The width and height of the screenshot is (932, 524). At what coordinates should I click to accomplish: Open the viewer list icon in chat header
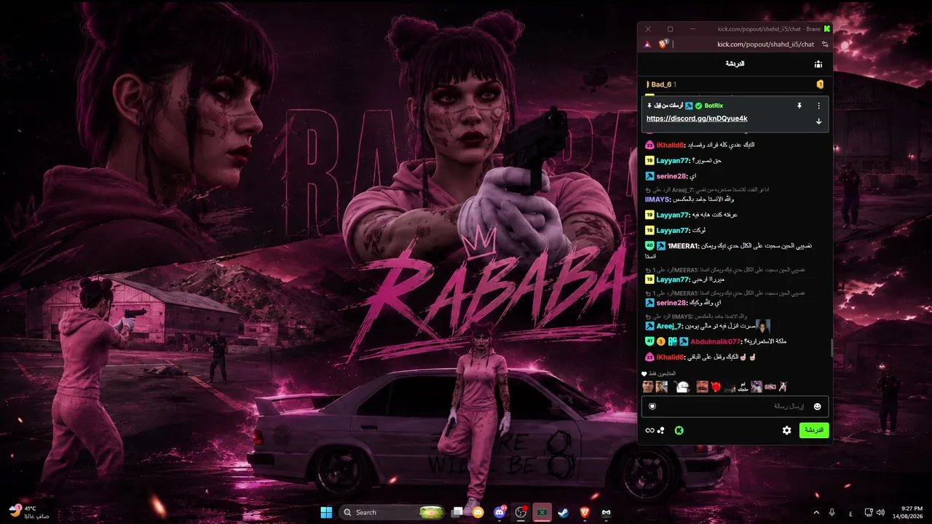[818, 64]
